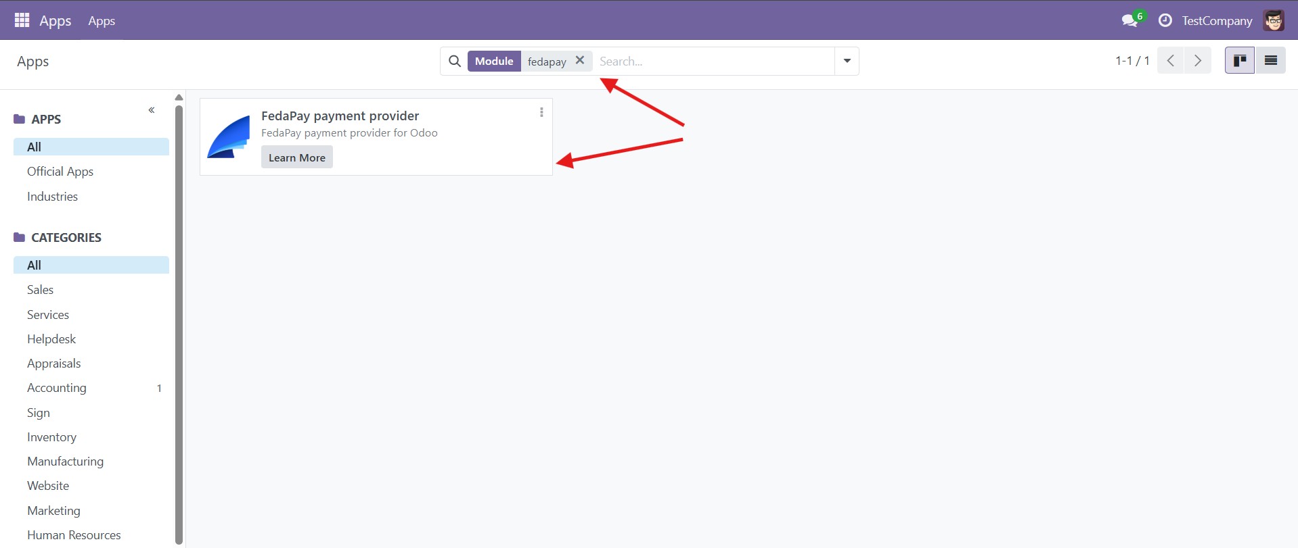Image resolution: width=1298 pixels, height=548 pixels.
Task: Click the FedaPay payment provider title
Action: click(340, 116)
